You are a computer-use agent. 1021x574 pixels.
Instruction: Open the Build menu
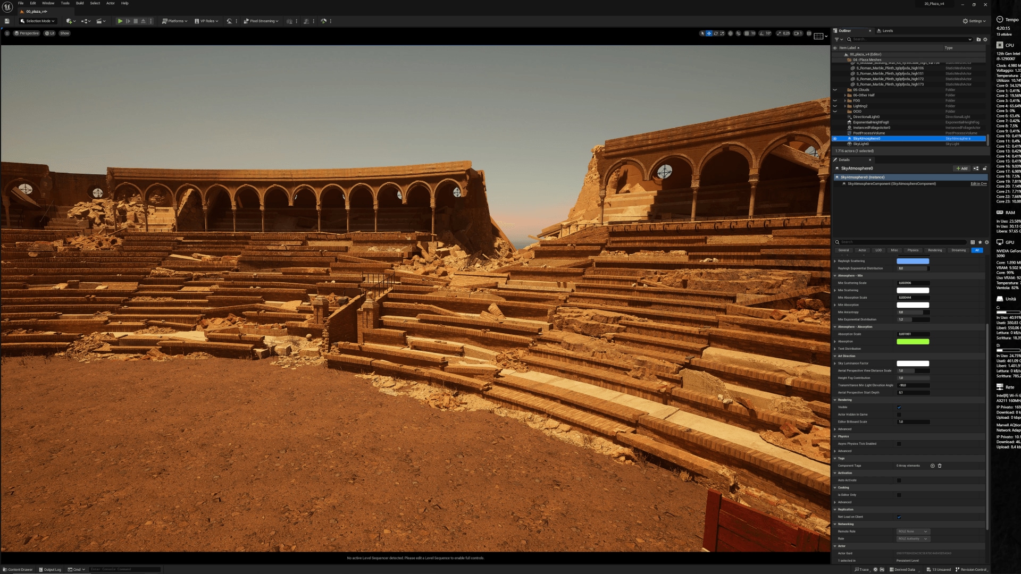pos(80,3)
